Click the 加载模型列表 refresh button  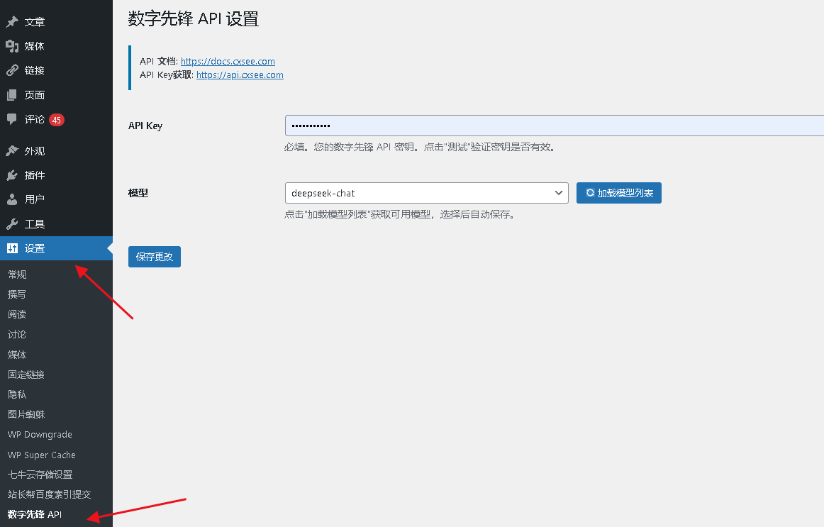[x=618, y=193]
